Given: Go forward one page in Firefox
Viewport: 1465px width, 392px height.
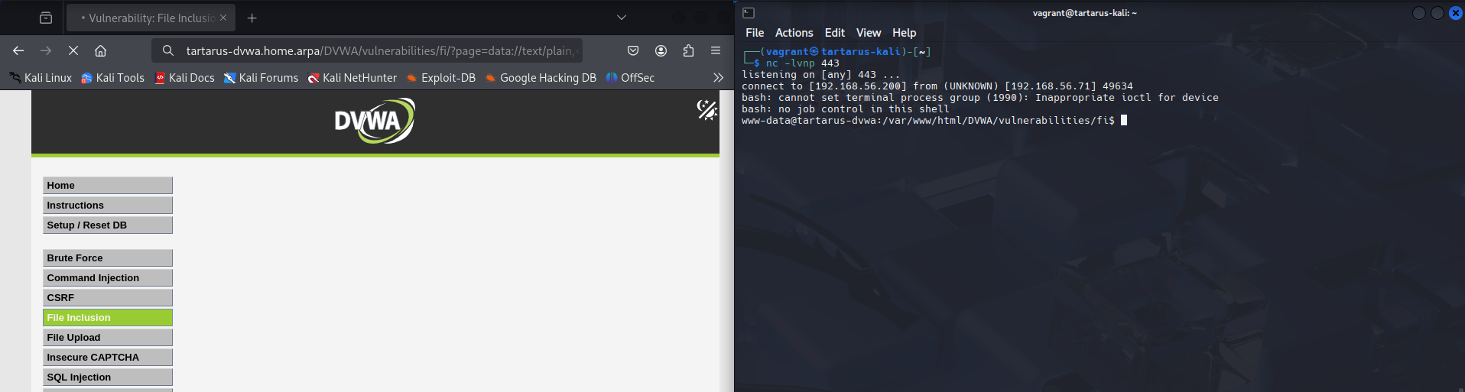Looking at the screenshot, I should click(46, 50).
